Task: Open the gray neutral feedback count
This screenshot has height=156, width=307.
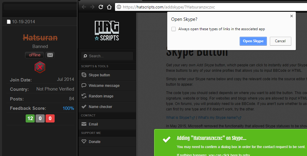Action: tap(40, 118)
